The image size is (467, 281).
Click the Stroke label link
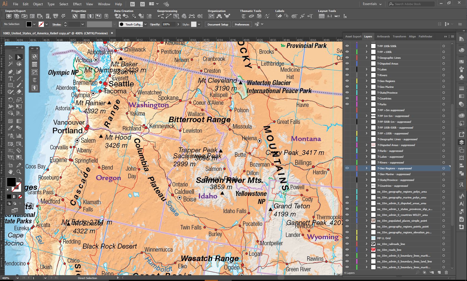point(57,24)
